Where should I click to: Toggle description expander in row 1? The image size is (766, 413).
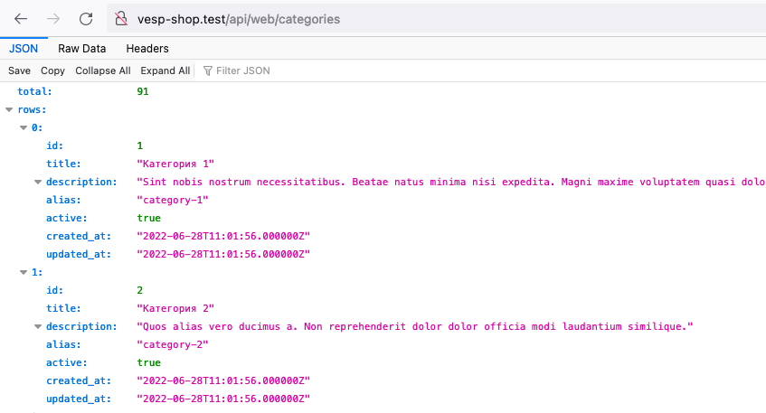pyautogui.click(x=38, y=326)
